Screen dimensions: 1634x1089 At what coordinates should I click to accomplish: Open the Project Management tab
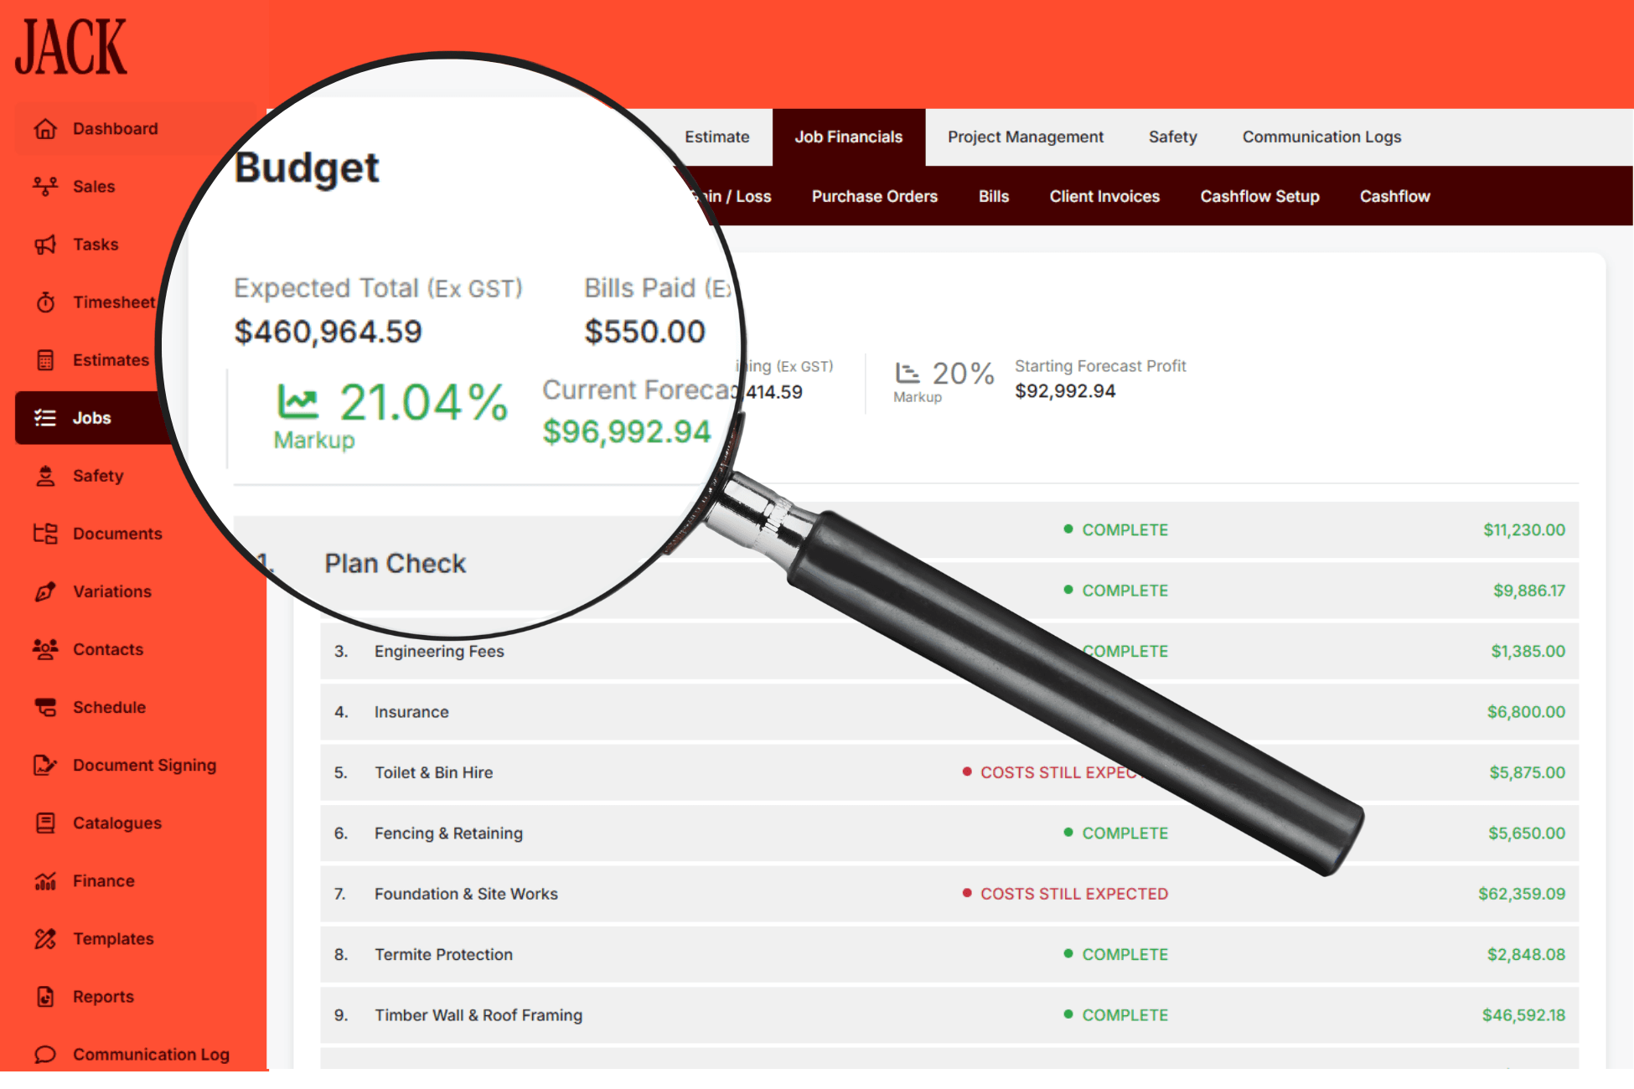[1025, 137]
